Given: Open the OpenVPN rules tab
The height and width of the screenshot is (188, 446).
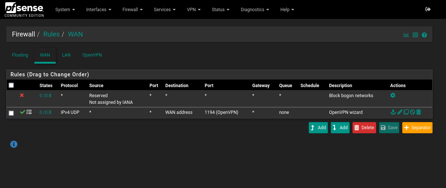Looking at the screenshot, I should 92,55.
